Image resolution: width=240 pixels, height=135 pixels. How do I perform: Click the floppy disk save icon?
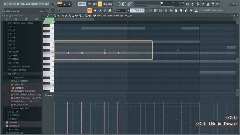click(208, 4)
